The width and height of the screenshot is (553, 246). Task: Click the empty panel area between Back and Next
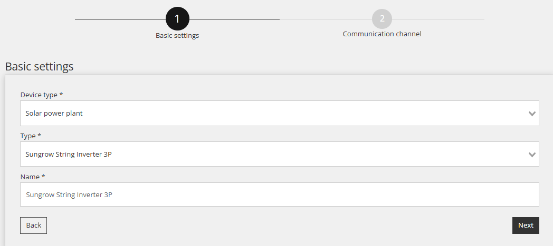pyautogui.click(x=279, y=225)
